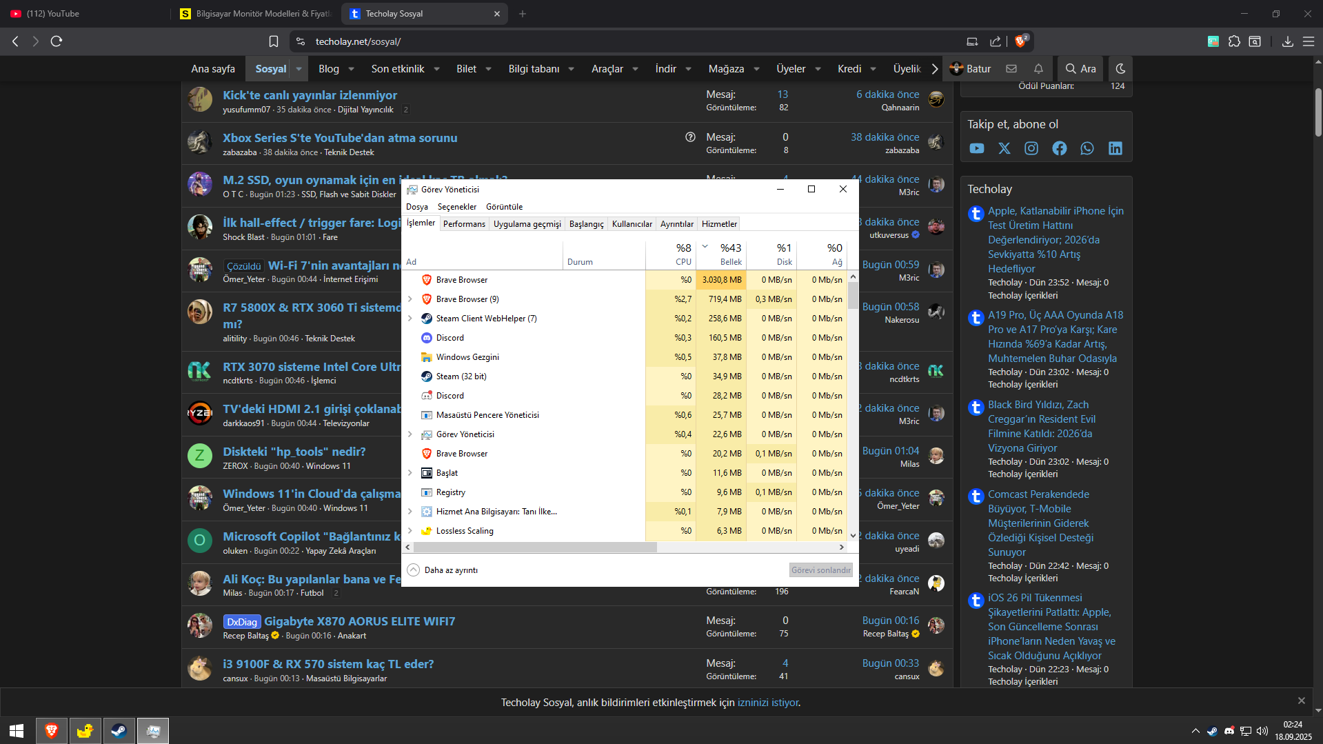
Task: Open the Dosya menu in Task Manager
Action: [x=417, y=207]
